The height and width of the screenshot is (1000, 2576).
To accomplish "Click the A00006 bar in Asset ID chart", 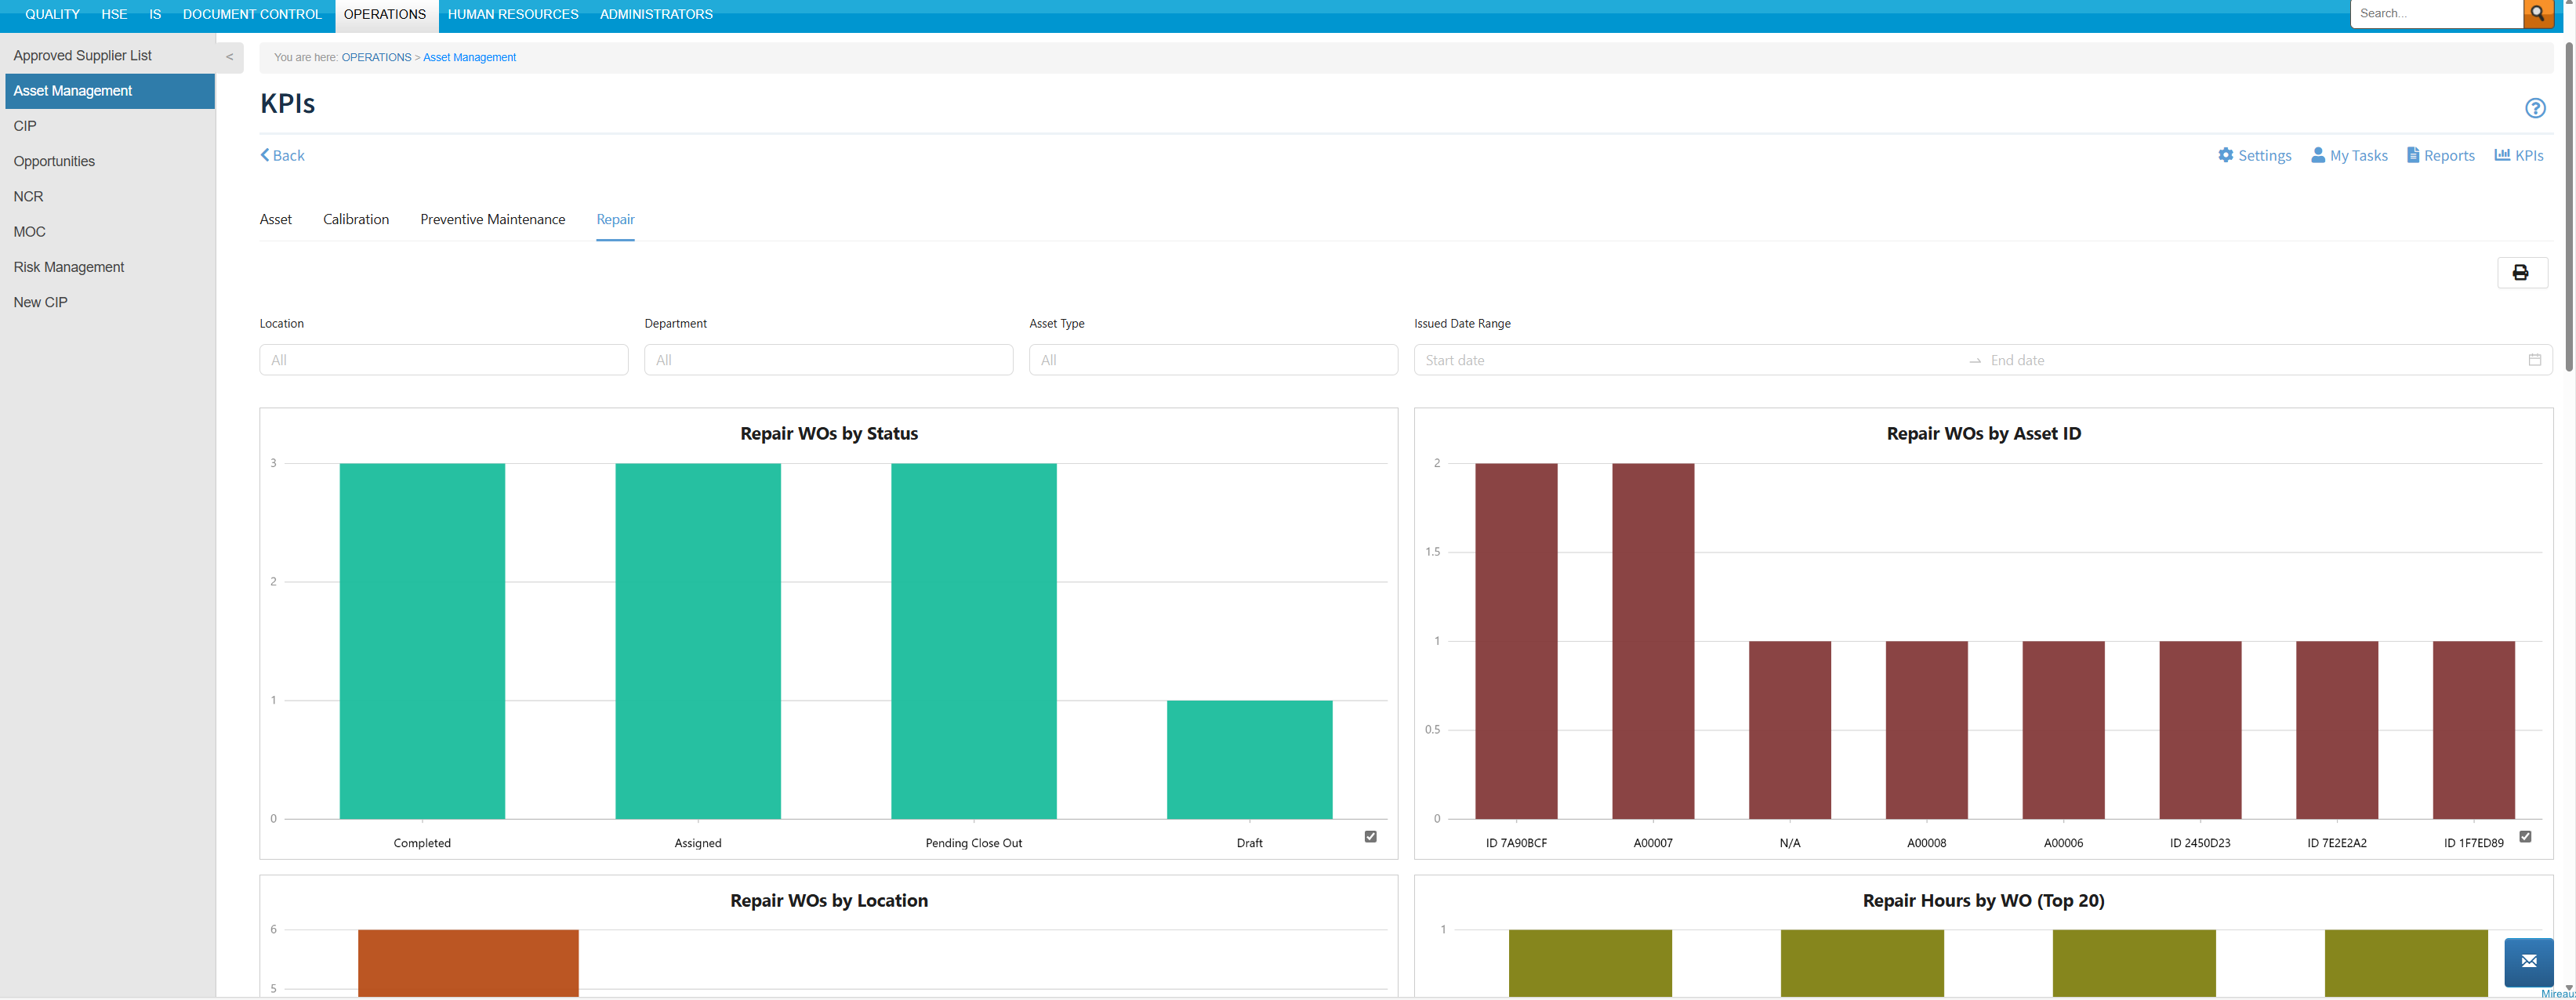I will click(x=2064, y=730).
